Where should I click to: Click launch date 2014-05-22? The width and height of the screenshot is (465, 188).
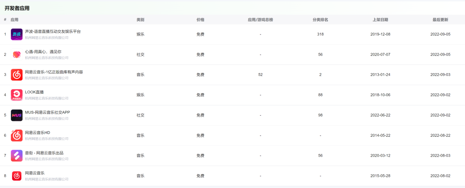coord(381,136)
